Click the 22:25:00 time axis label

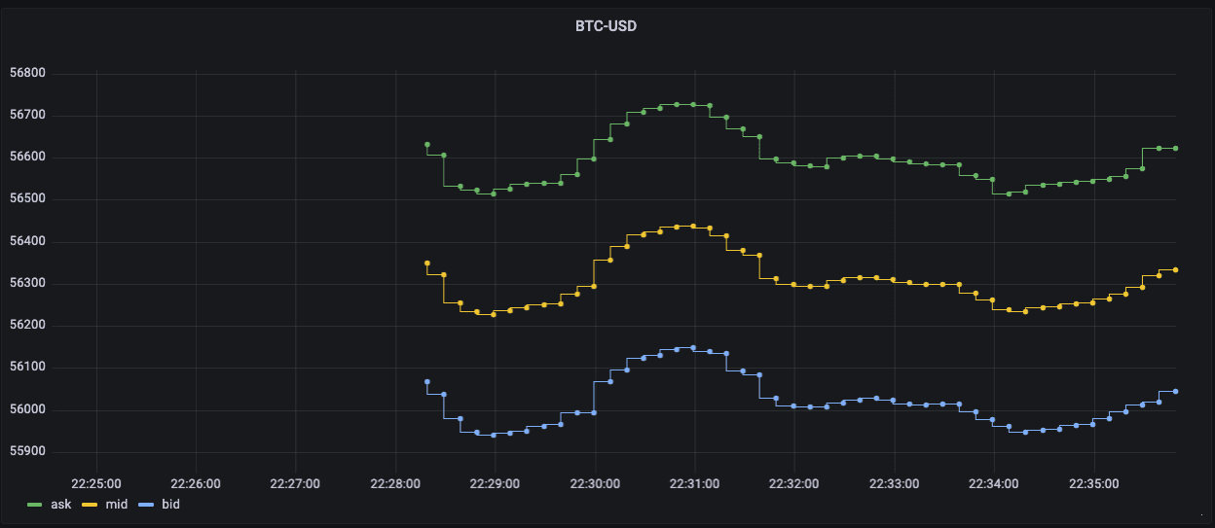click(x=96, y=482)
